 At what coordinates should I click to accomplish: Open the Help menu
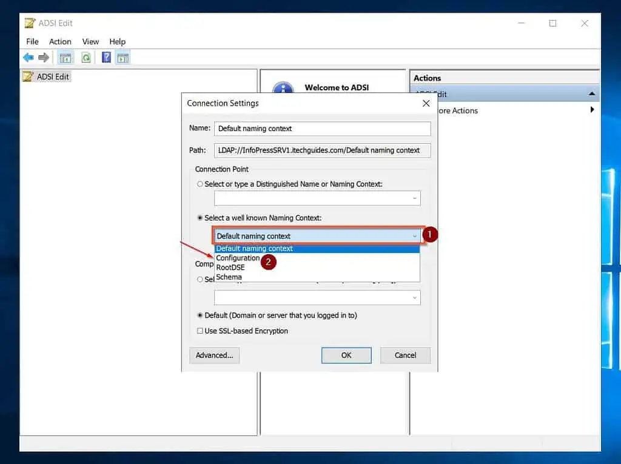pyautogui.click(x=117, y=42)
